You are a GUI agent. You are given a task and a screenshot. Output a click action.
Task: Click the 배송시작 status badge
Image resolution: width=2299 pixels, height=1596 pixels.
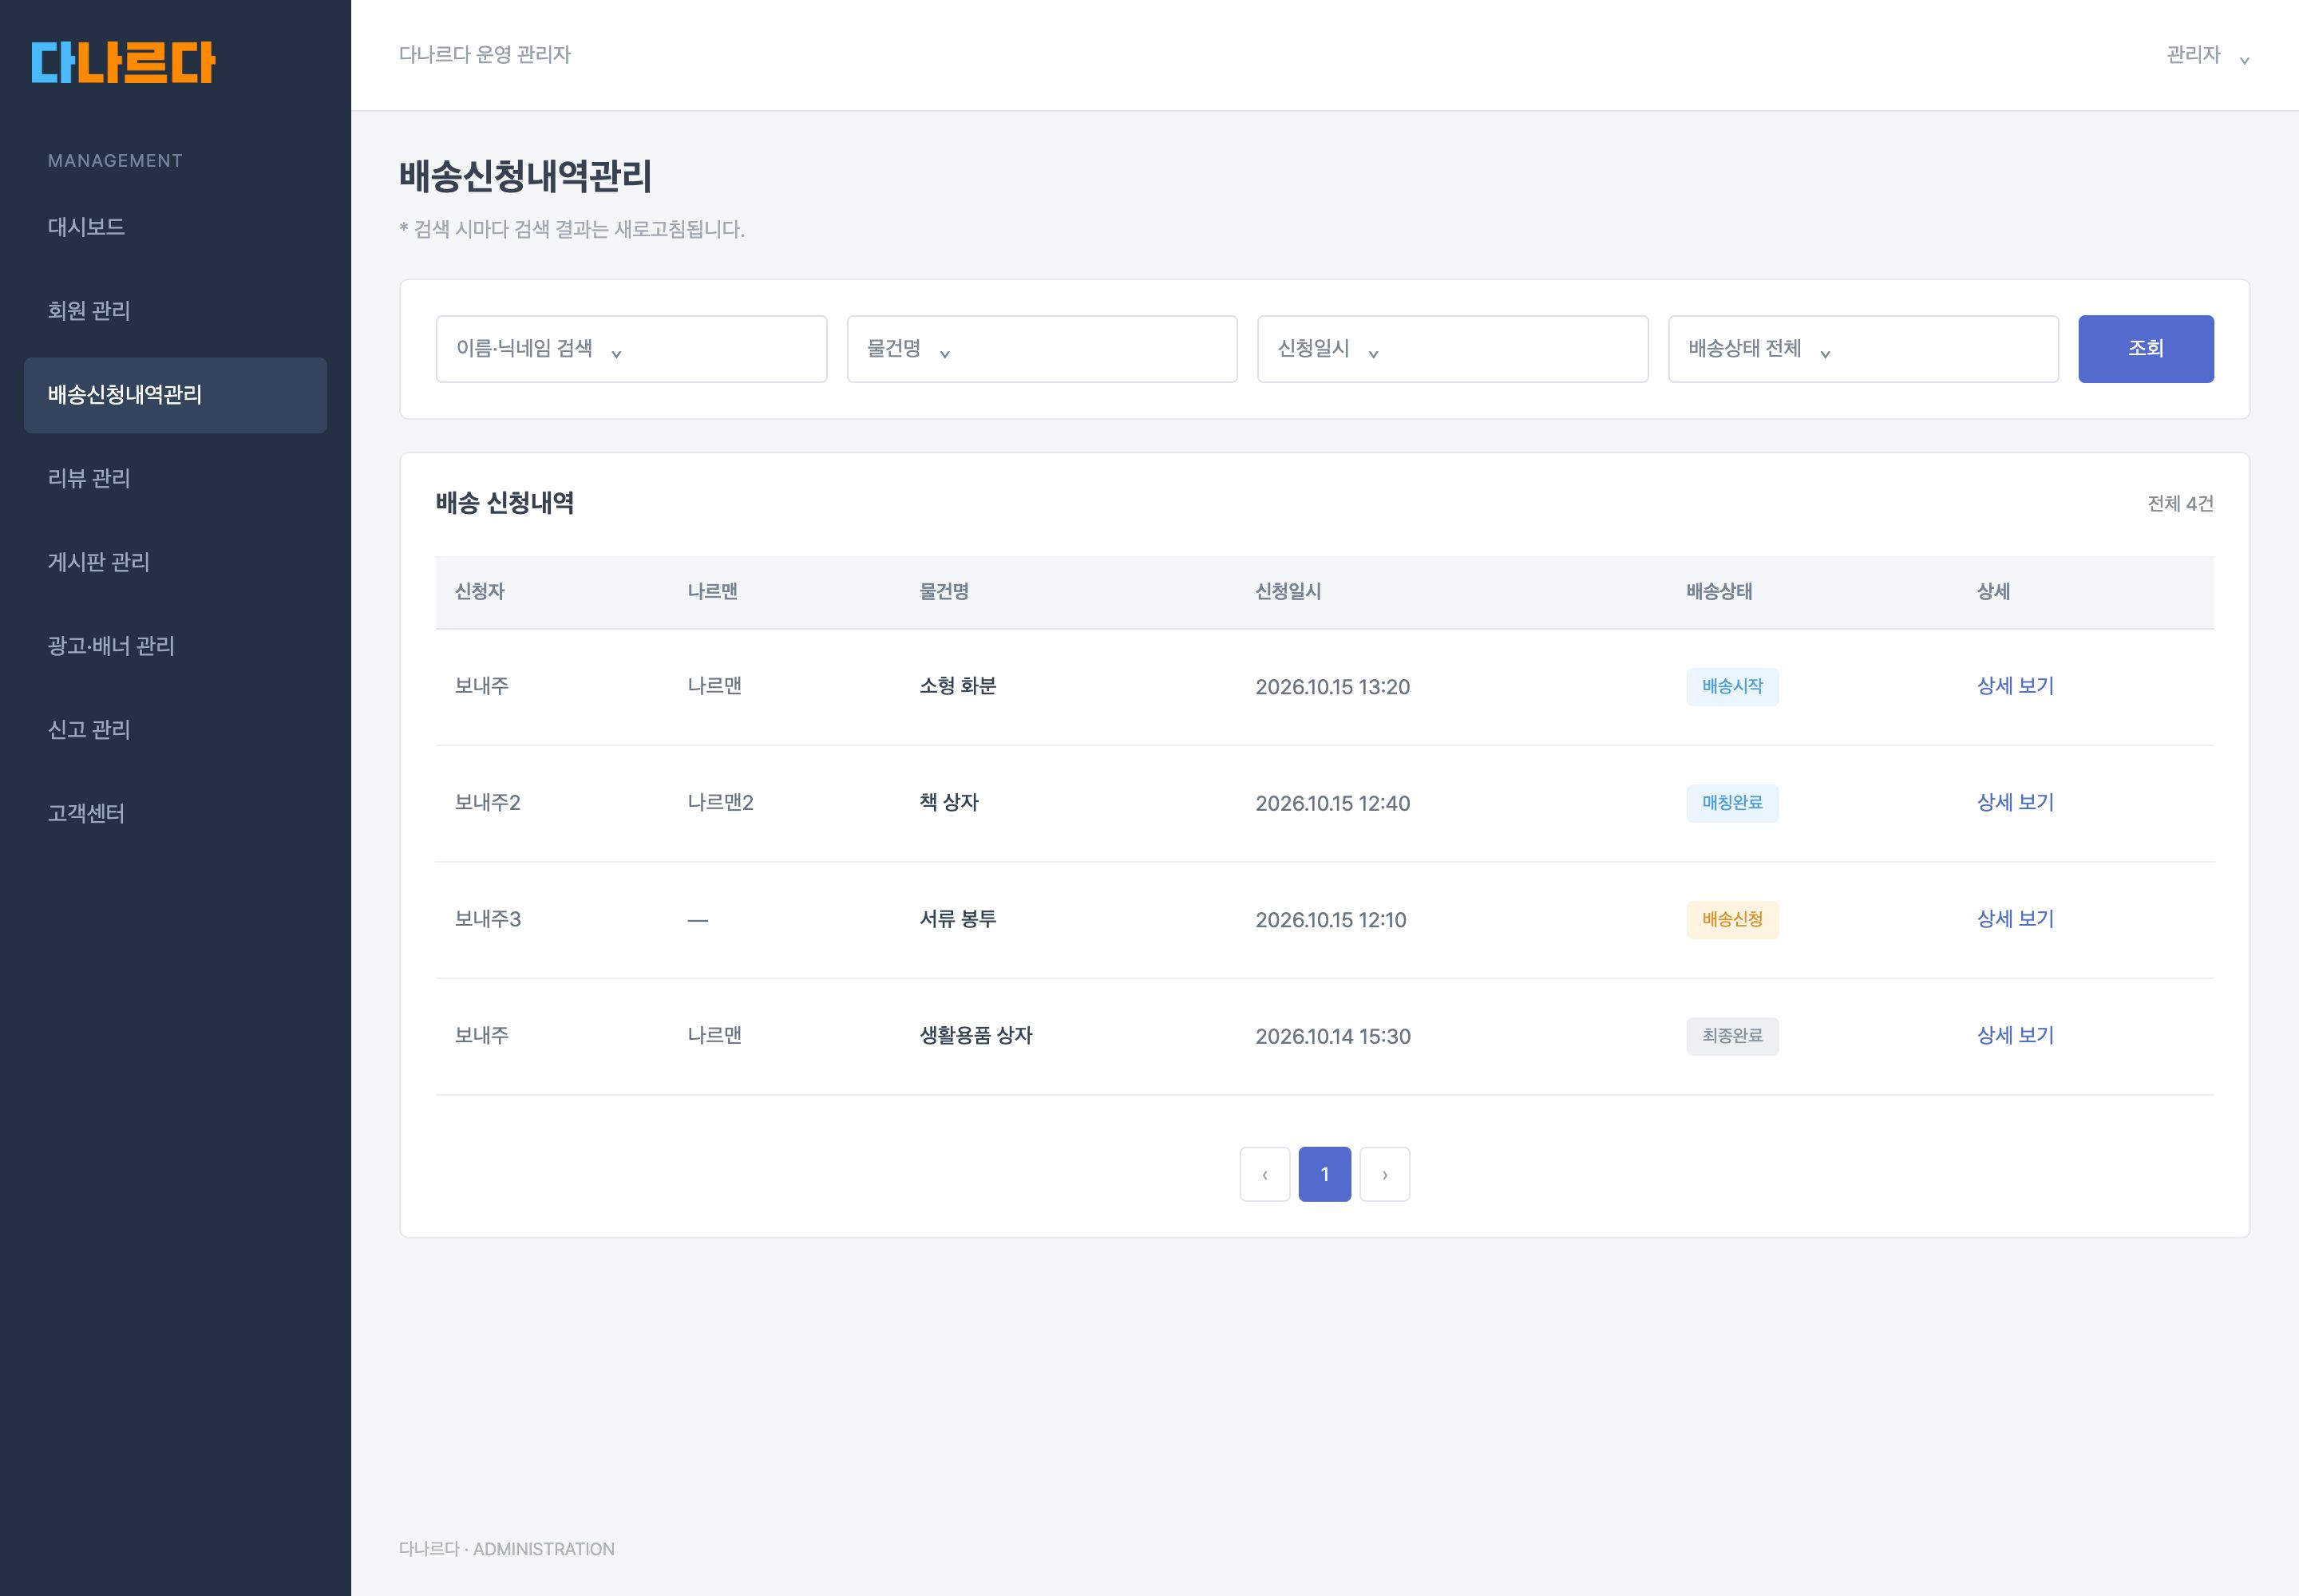pos(1733,687)
